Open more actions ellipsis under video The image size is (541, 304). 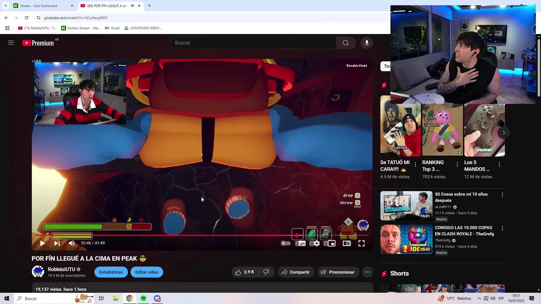367,272
